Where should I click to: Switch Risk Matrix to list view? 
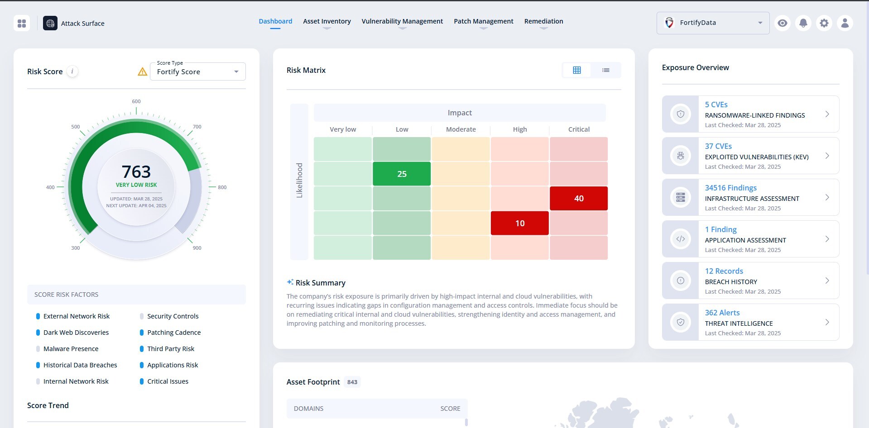pyautogui.click(x=605, y=70)
